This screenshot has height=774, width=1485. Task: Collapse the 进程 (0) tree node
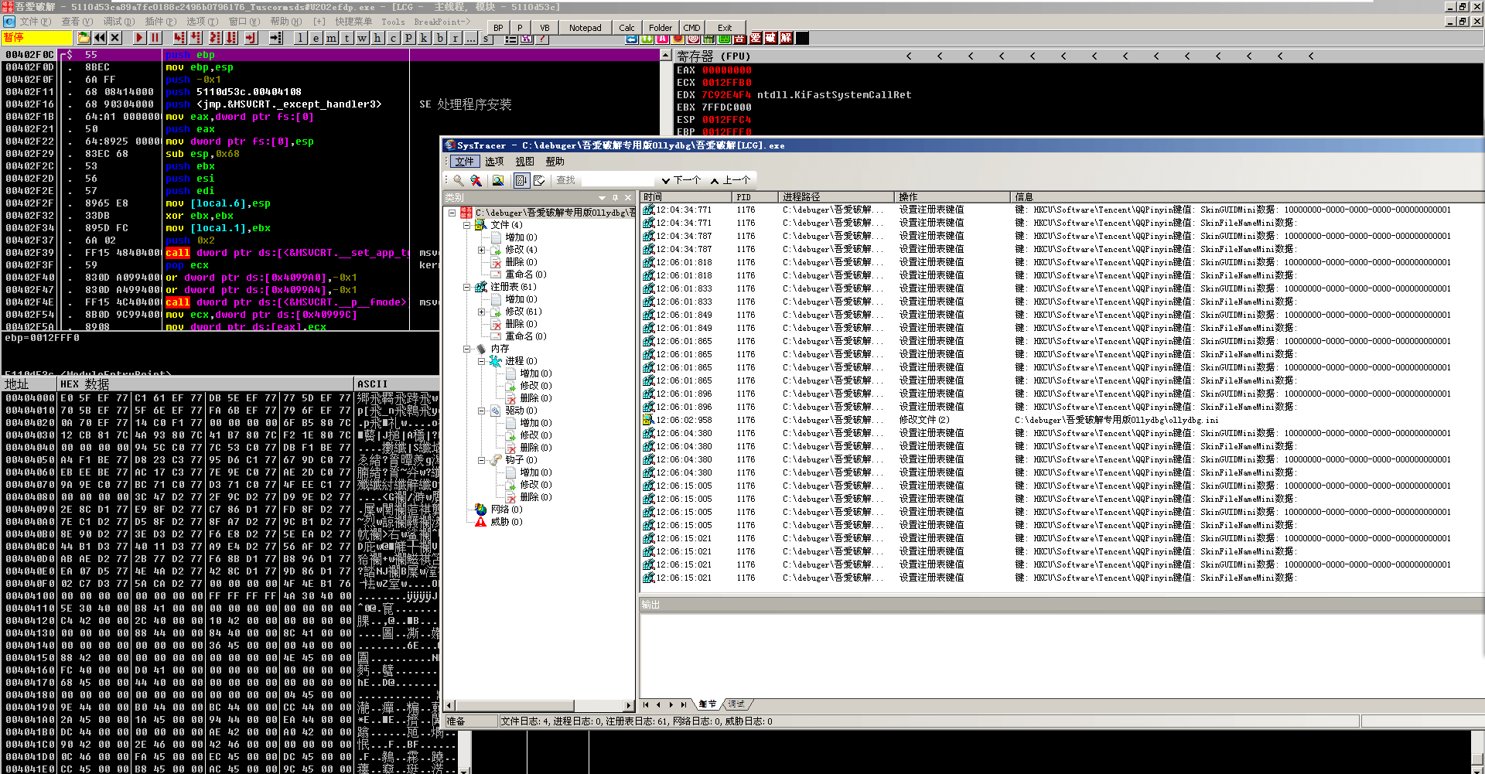coord(481,361)
